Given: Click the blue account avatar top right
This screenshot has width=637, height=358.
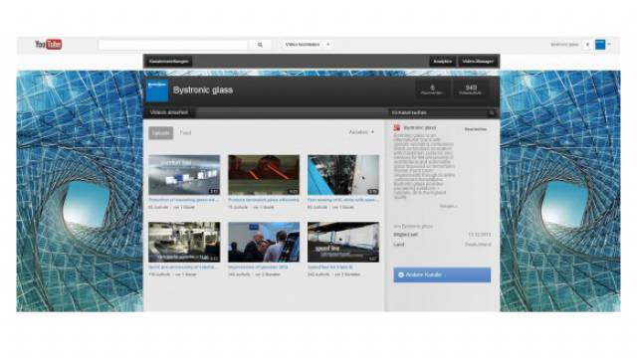Looking at the screenshot, I should [600, 45].
